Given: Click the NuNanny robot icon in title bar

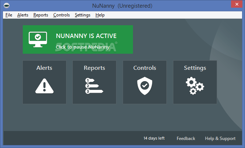Looking at the screenshot, I should pyautogui.click(x=7, y=5).
